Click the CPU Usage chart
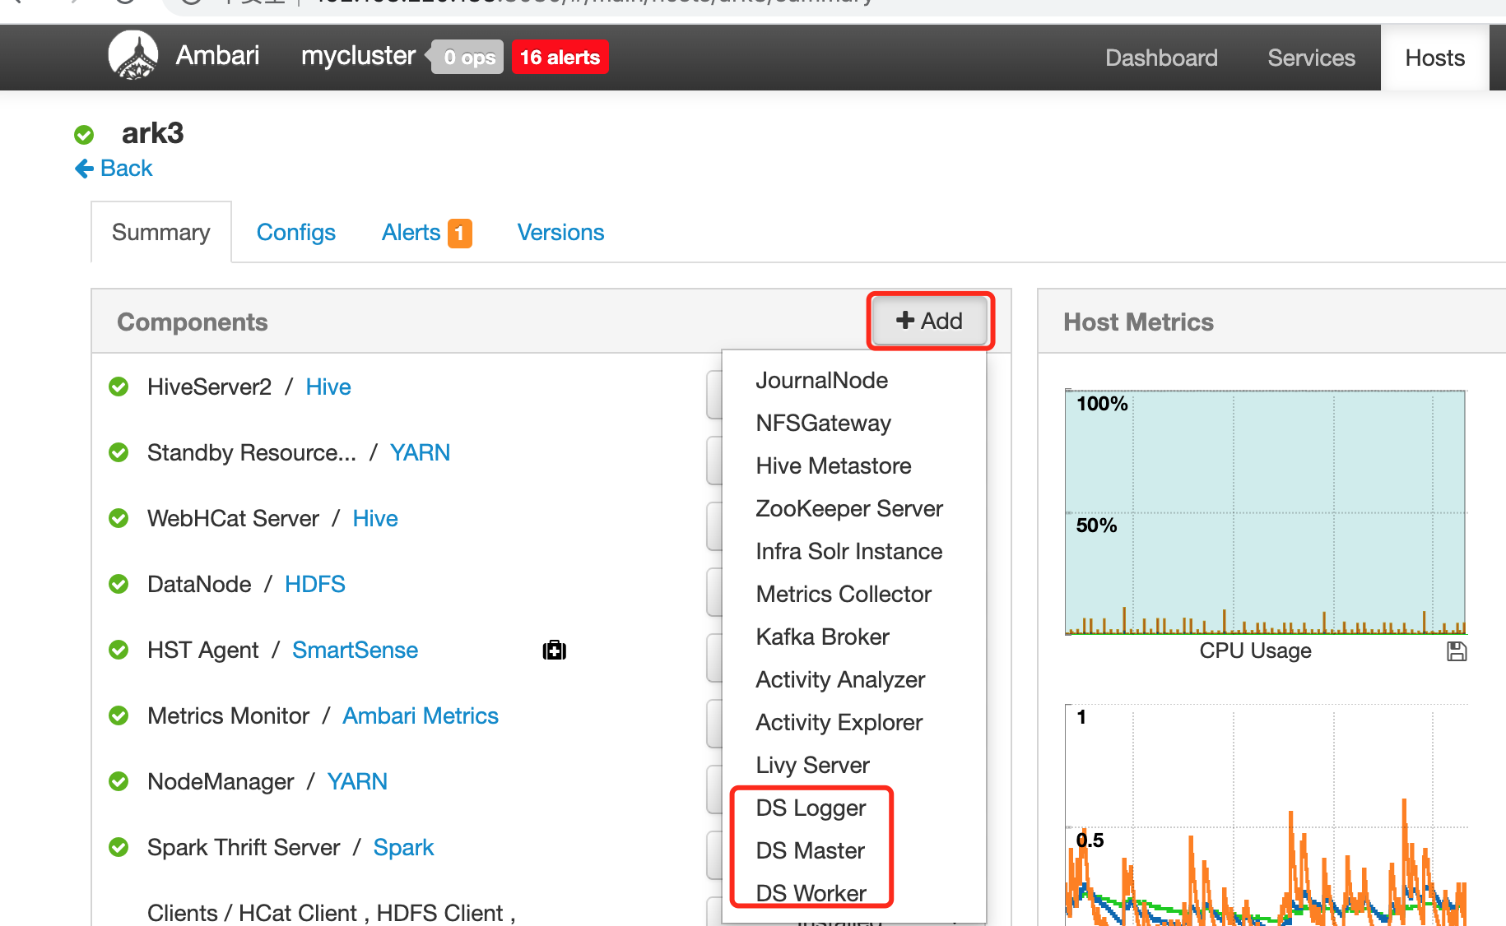The height and width of the screenshot is (926, 1506). pos(1265,512)
